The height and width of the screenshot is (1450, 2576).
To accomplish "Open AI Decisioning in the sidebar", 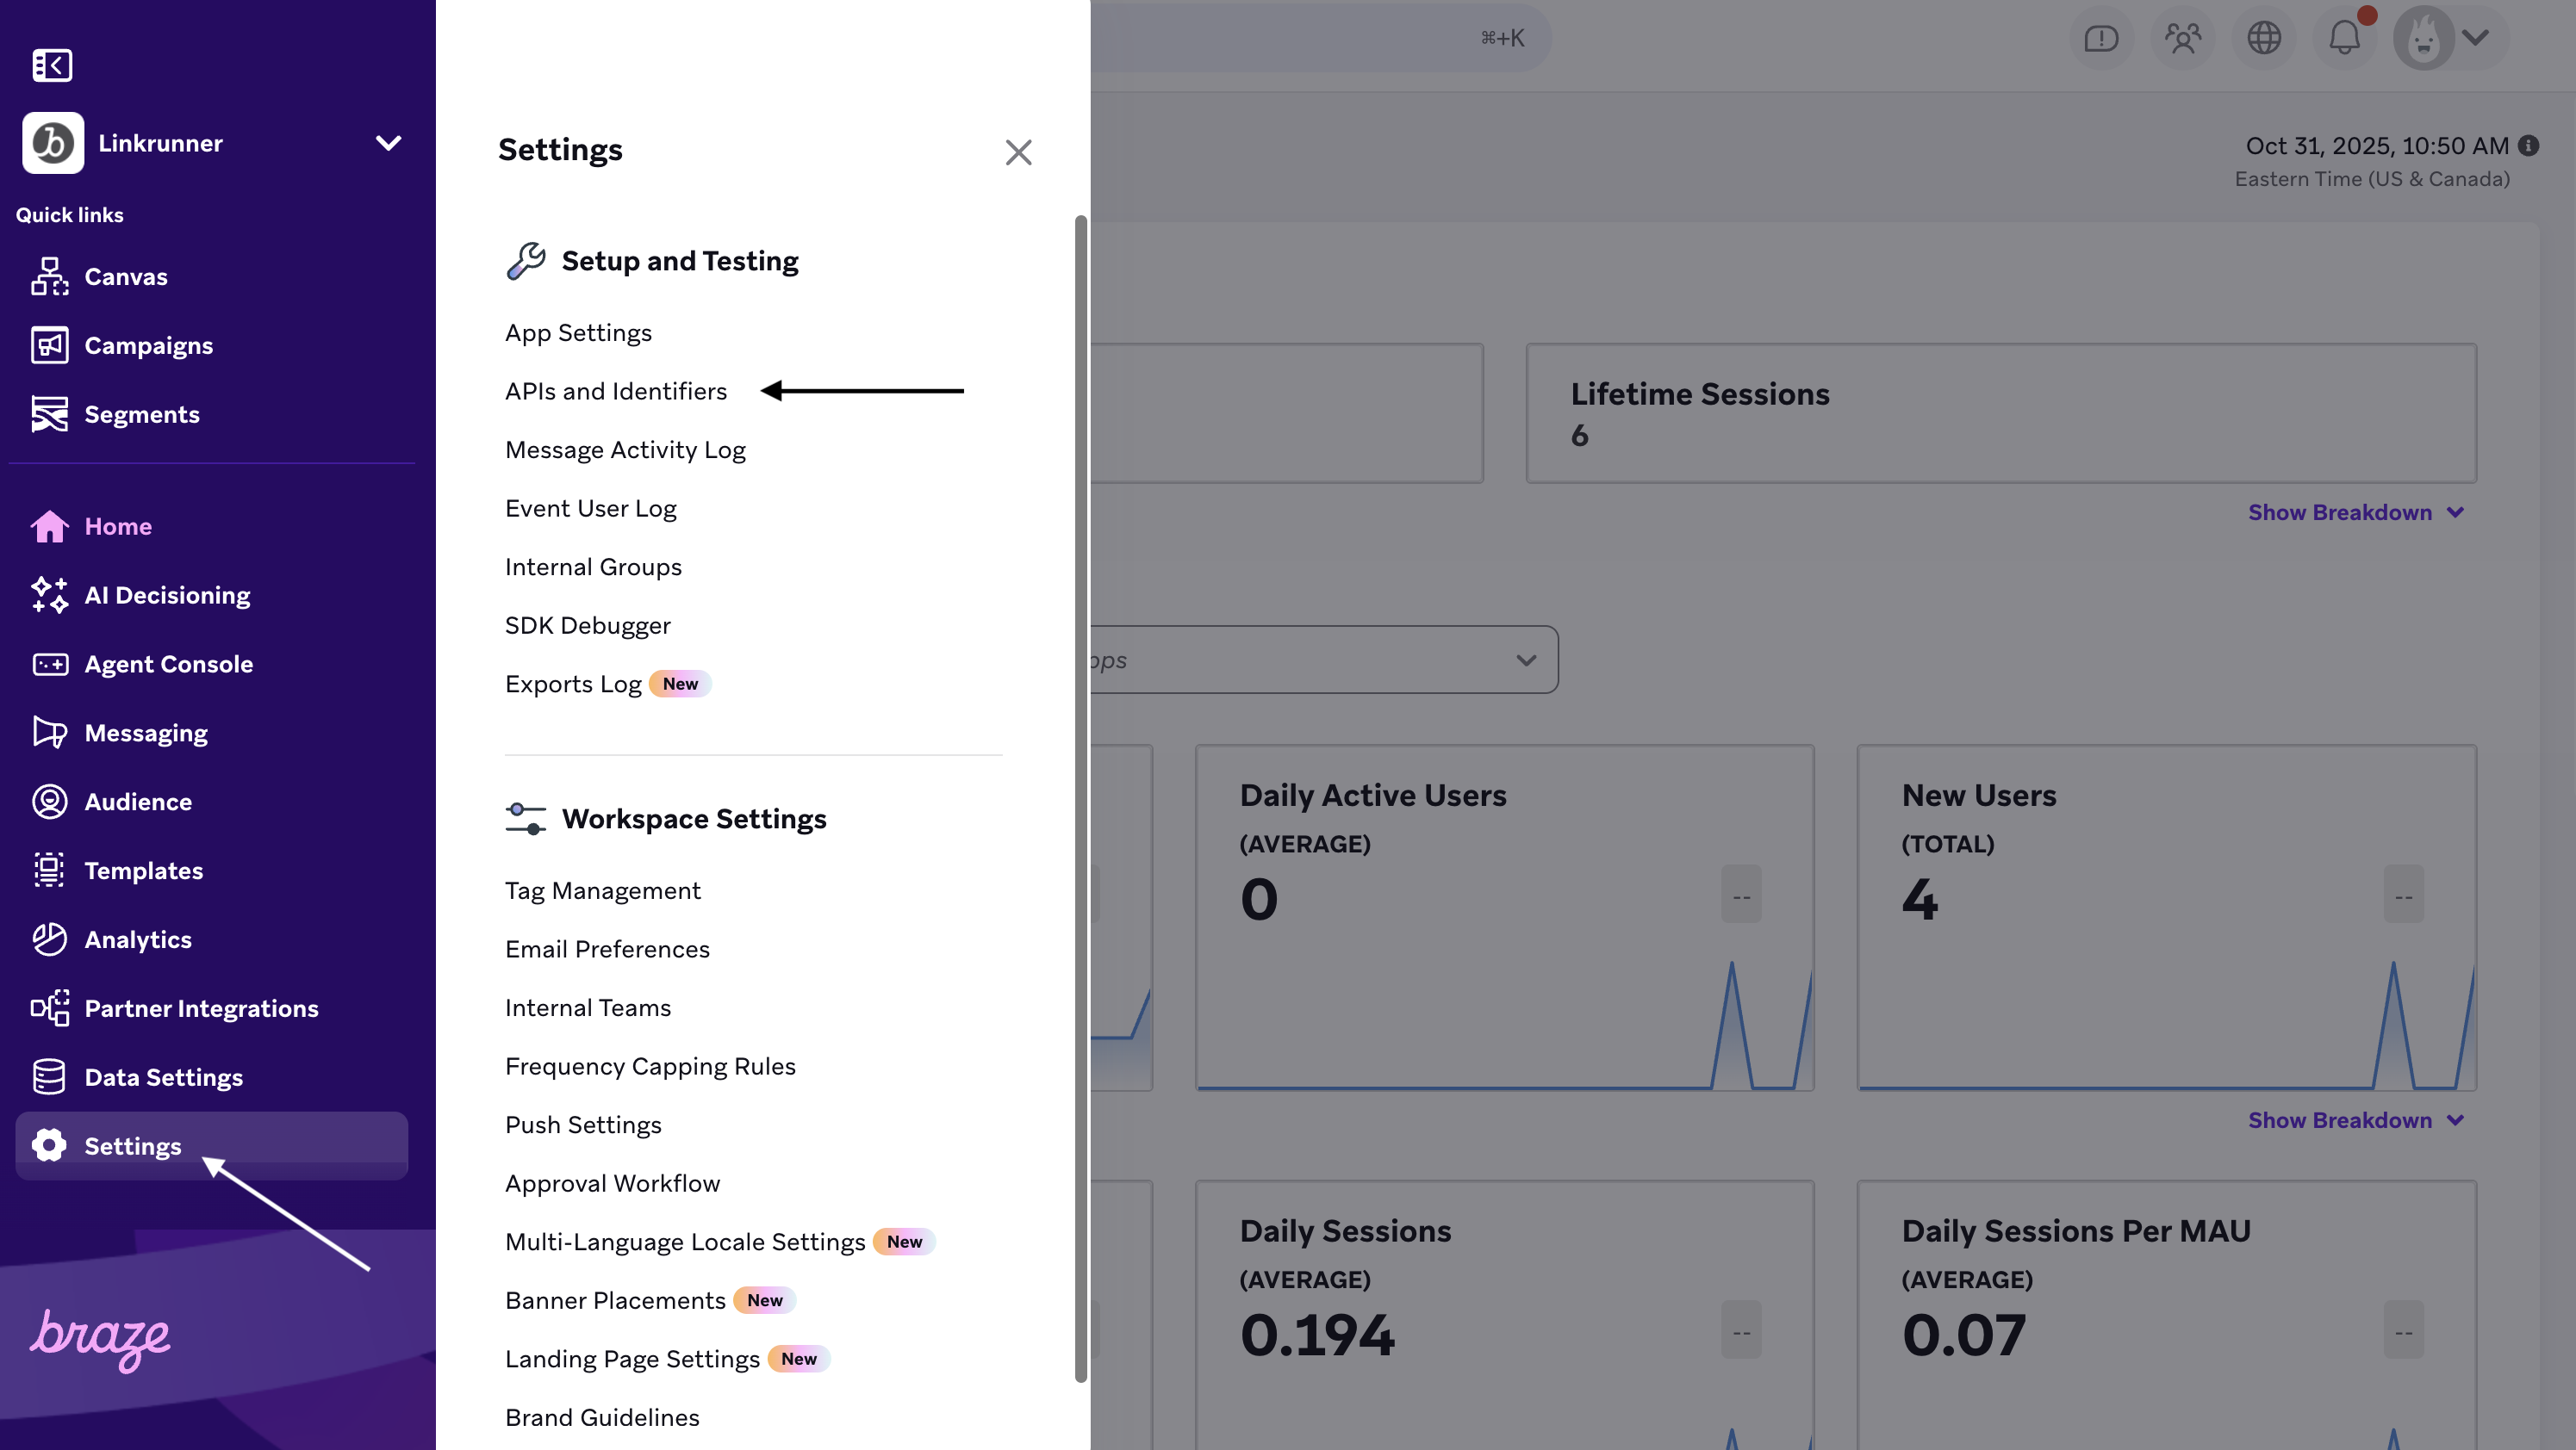I will (167, 596).
